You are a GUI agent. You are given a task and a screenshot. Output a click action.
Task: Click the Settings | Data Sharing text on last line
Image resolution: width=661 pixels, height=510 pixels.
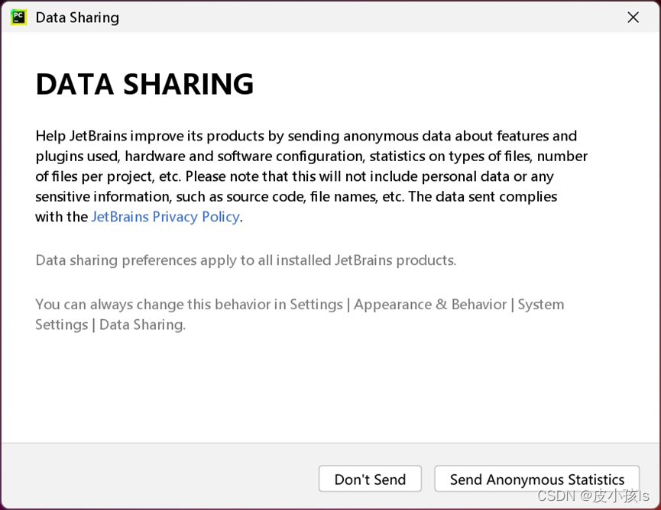[110, 324]
